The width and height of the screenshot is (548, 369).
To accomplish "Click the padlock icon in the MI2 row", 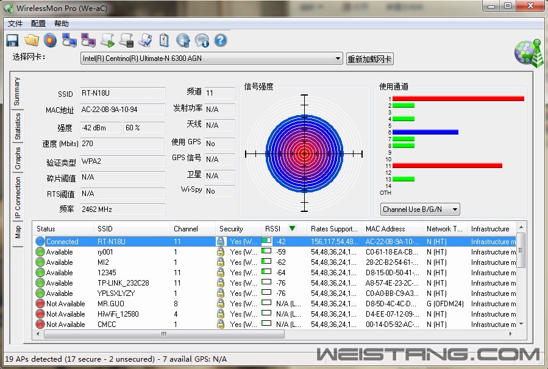I will pyautogui.click(x=221, y=262).
